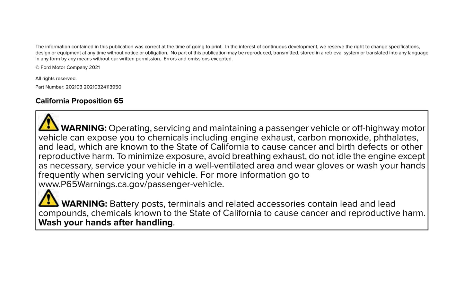464x296 pixels.
Task: Click the Part Number 202103 line
Action: [78, 87]
